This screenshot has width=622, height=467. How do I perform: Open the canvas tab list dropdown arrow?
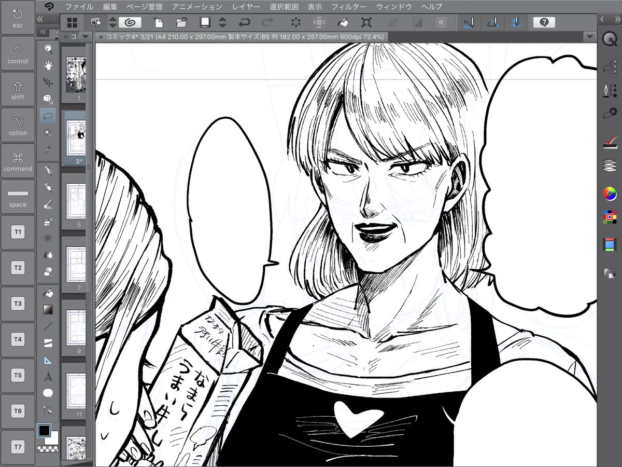coord(590,37)
